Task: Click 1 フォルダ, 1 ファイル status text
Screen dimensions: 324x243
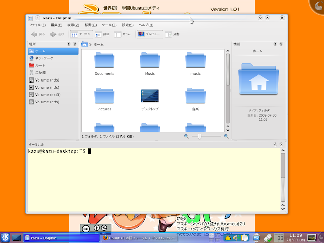Action: pyautogui.click(x=107, y=136)
